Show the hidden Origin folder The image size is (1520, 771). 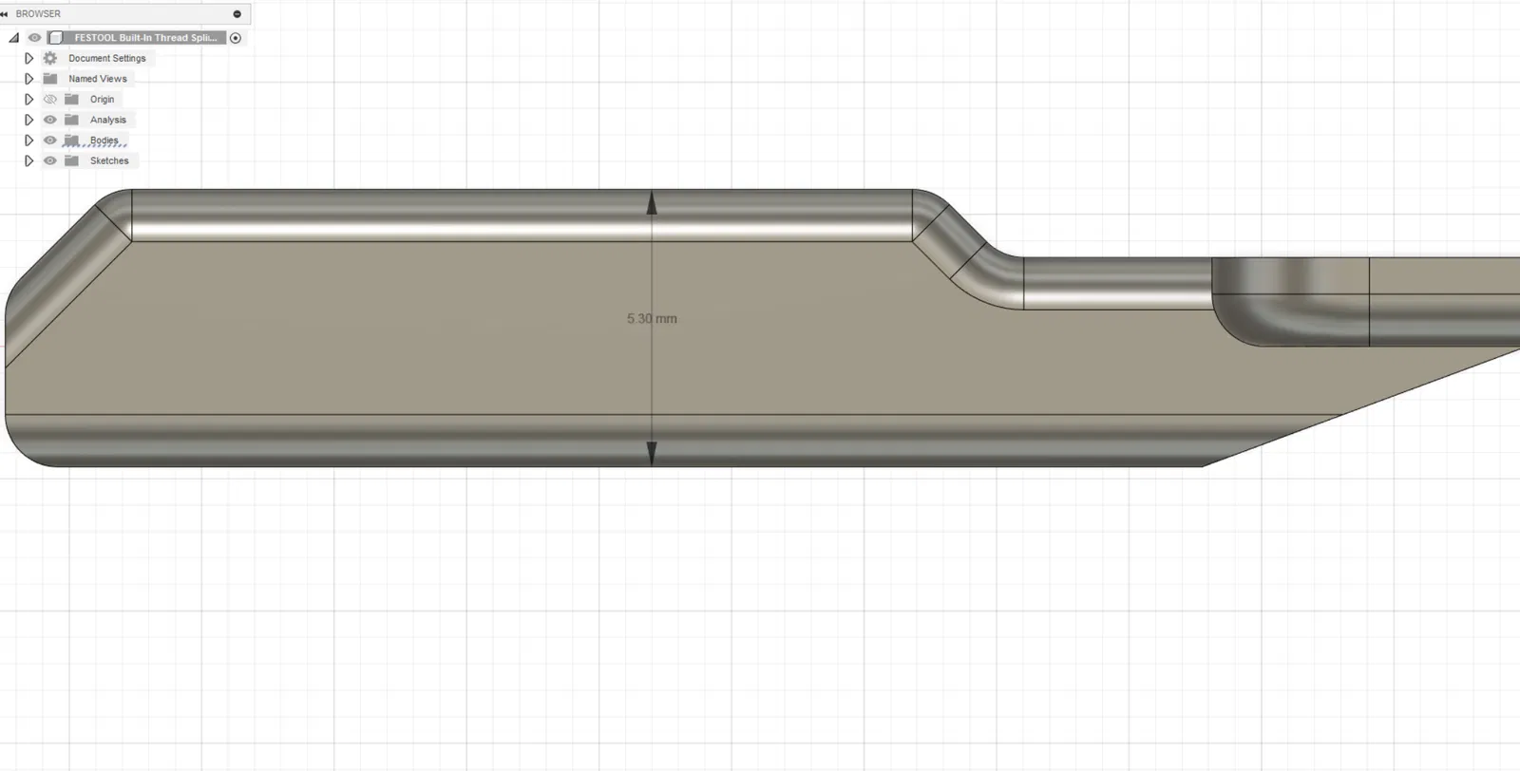(50, 99)
